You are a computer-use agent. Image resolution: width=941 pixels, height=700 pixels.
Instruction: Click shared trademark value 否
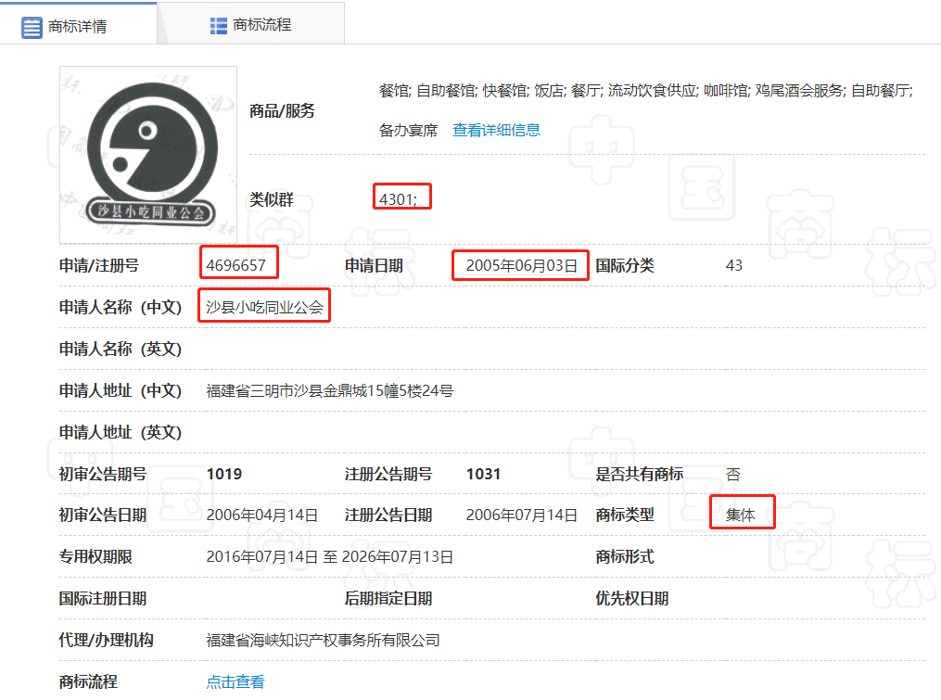tap(732, 475)
